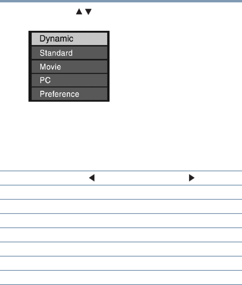Open the Preference mode option
The width and height of the screenshot is (242, 285).
pos(68,94)
